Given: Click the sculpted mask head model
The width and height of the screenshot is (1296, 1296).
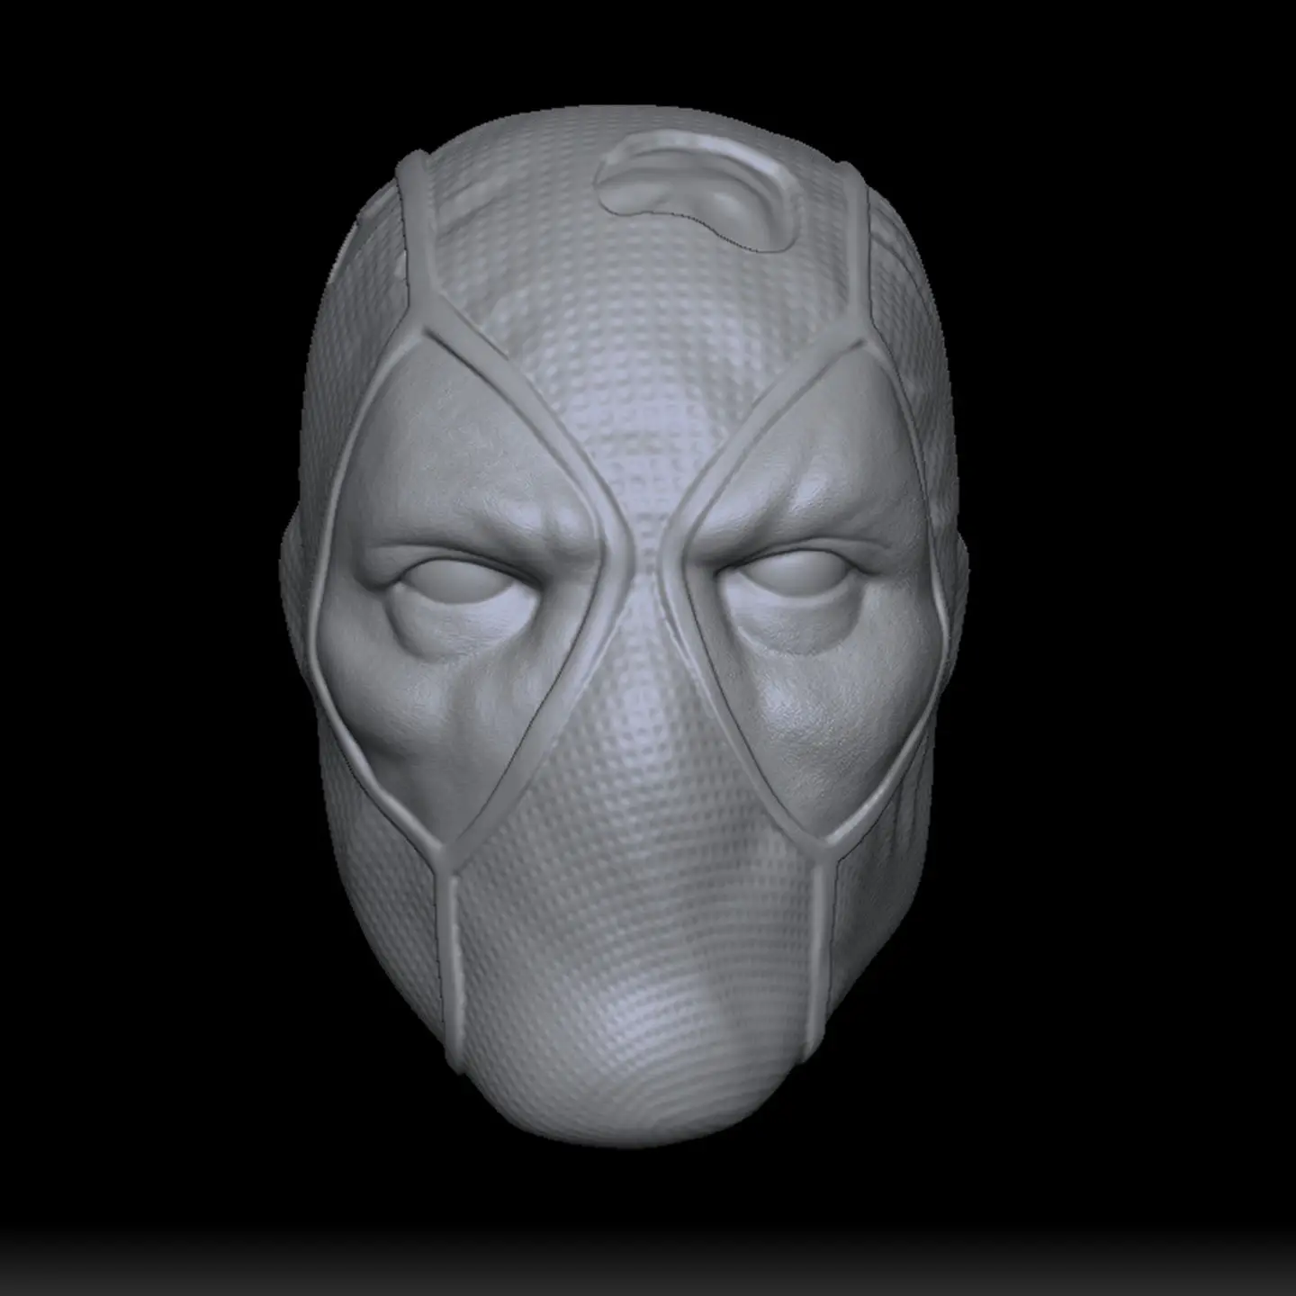Looking at the screenshot, I should point(625,625).
